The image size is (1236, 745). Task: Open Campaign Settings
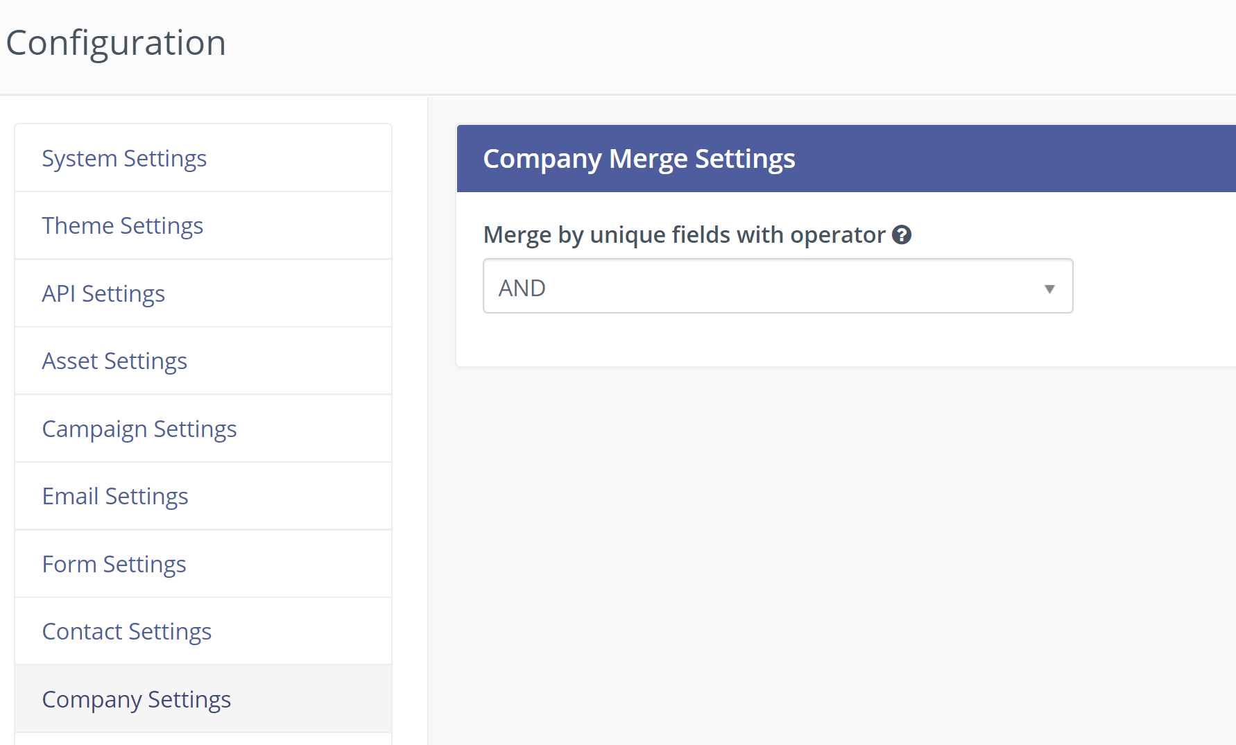tap(139, 429)
